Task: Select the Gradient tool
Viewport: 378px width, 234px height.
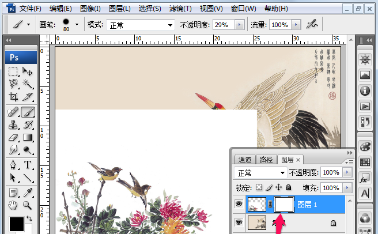Action: pos(28,138)
